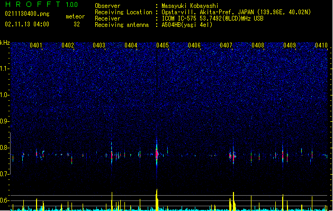333x211 pixels.
Task: Click the 0.9 kHz axis label
Action: coord(5,121)
